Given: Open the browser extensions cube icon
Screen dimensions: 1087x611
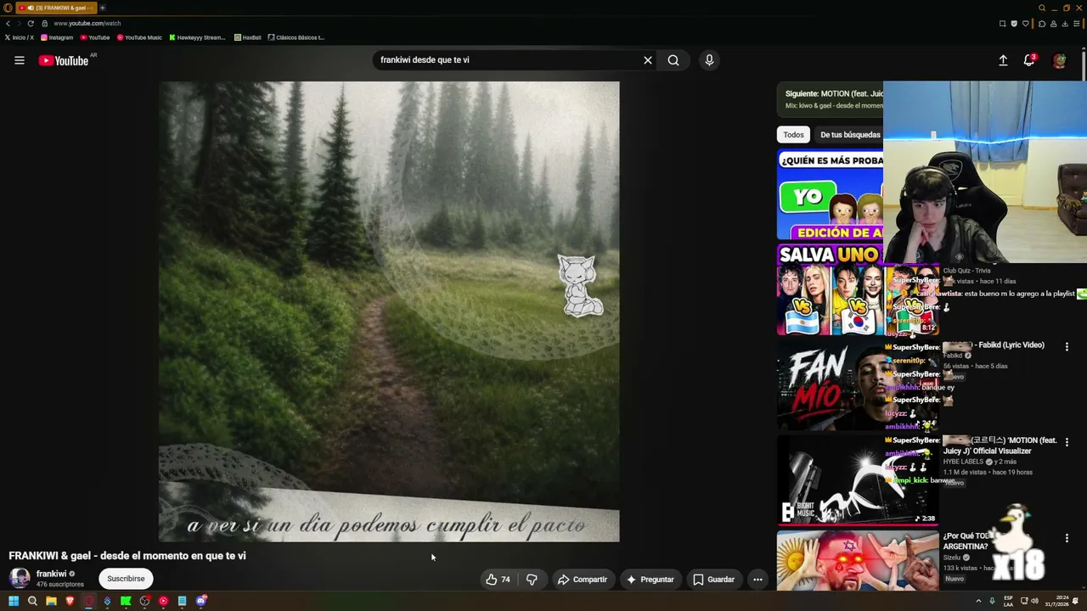Looking at the screenshot, I should [1042, 24].
